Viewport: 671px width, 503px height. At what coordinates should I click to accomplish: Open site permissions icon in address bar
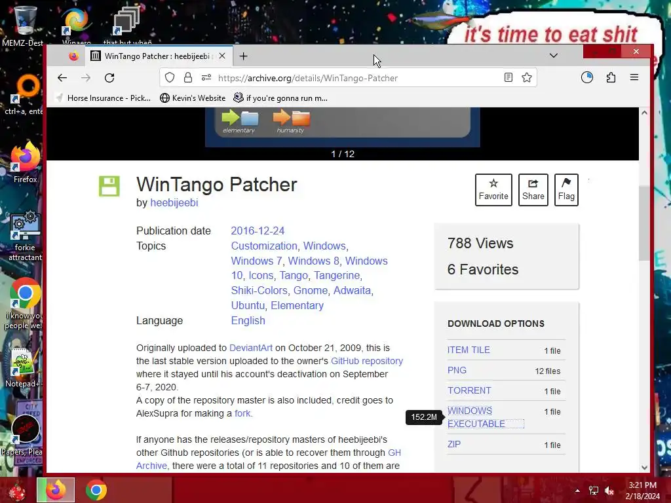pyautogui.click(x=206, y=77)
